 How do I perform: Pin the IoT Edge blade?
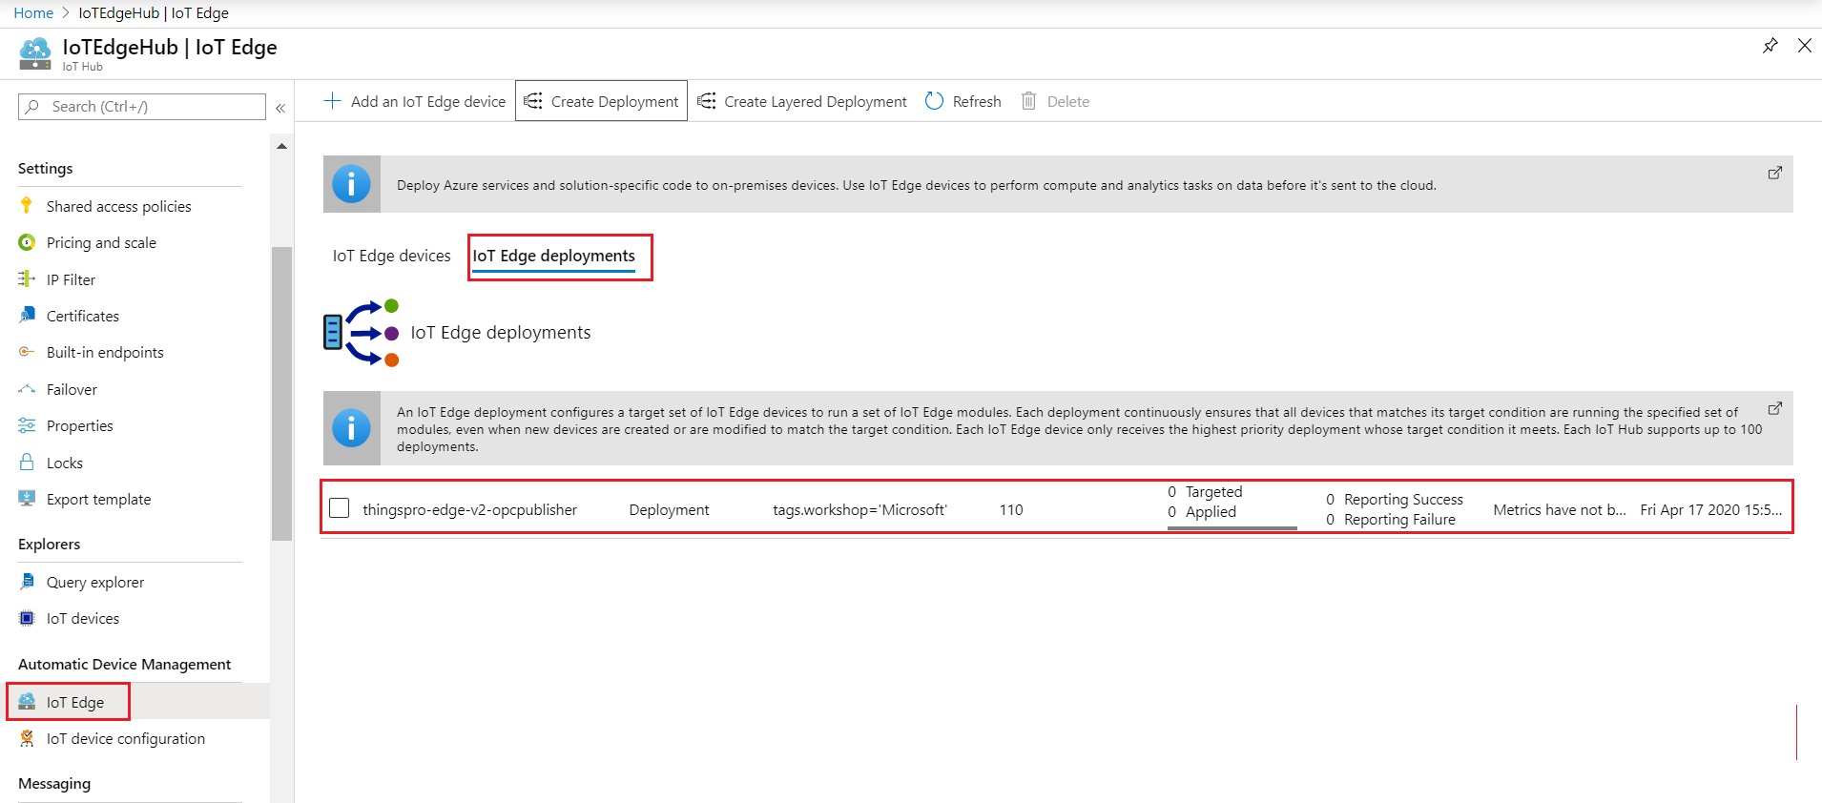(1770, 46)
